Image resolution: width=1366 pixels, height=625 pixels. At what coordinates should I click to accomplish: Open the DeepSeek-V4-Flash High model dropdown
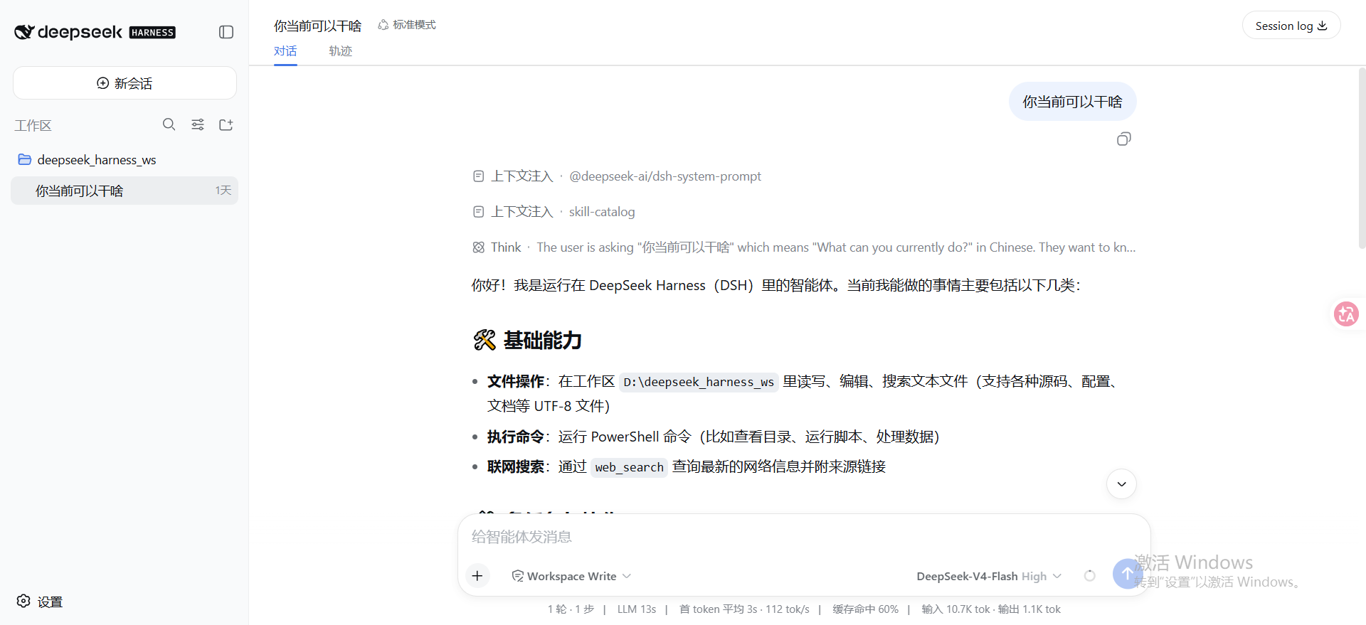pos(989,576)
